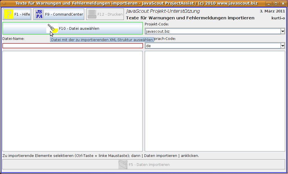The height and width of the screenshot is (174, 288).
Task: Close the import texts window
Action: (283, 3)
